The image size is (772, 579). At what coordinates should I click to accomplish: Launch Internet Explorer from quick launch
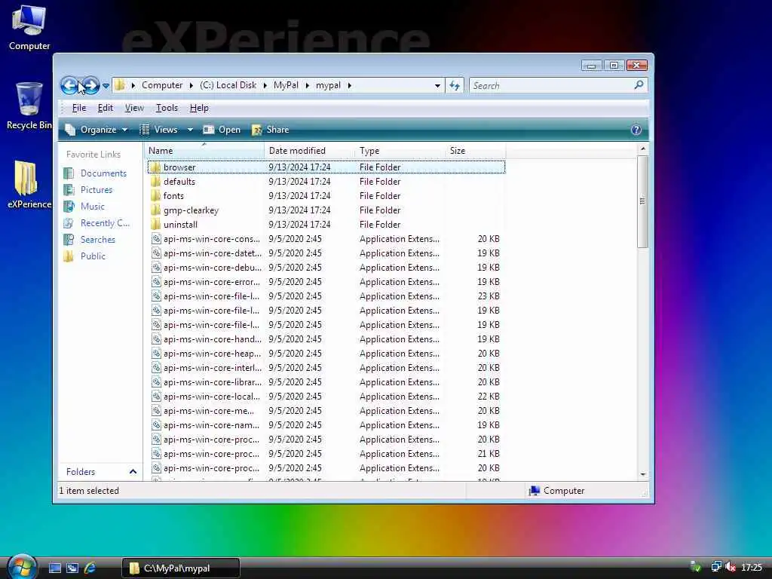90,568
